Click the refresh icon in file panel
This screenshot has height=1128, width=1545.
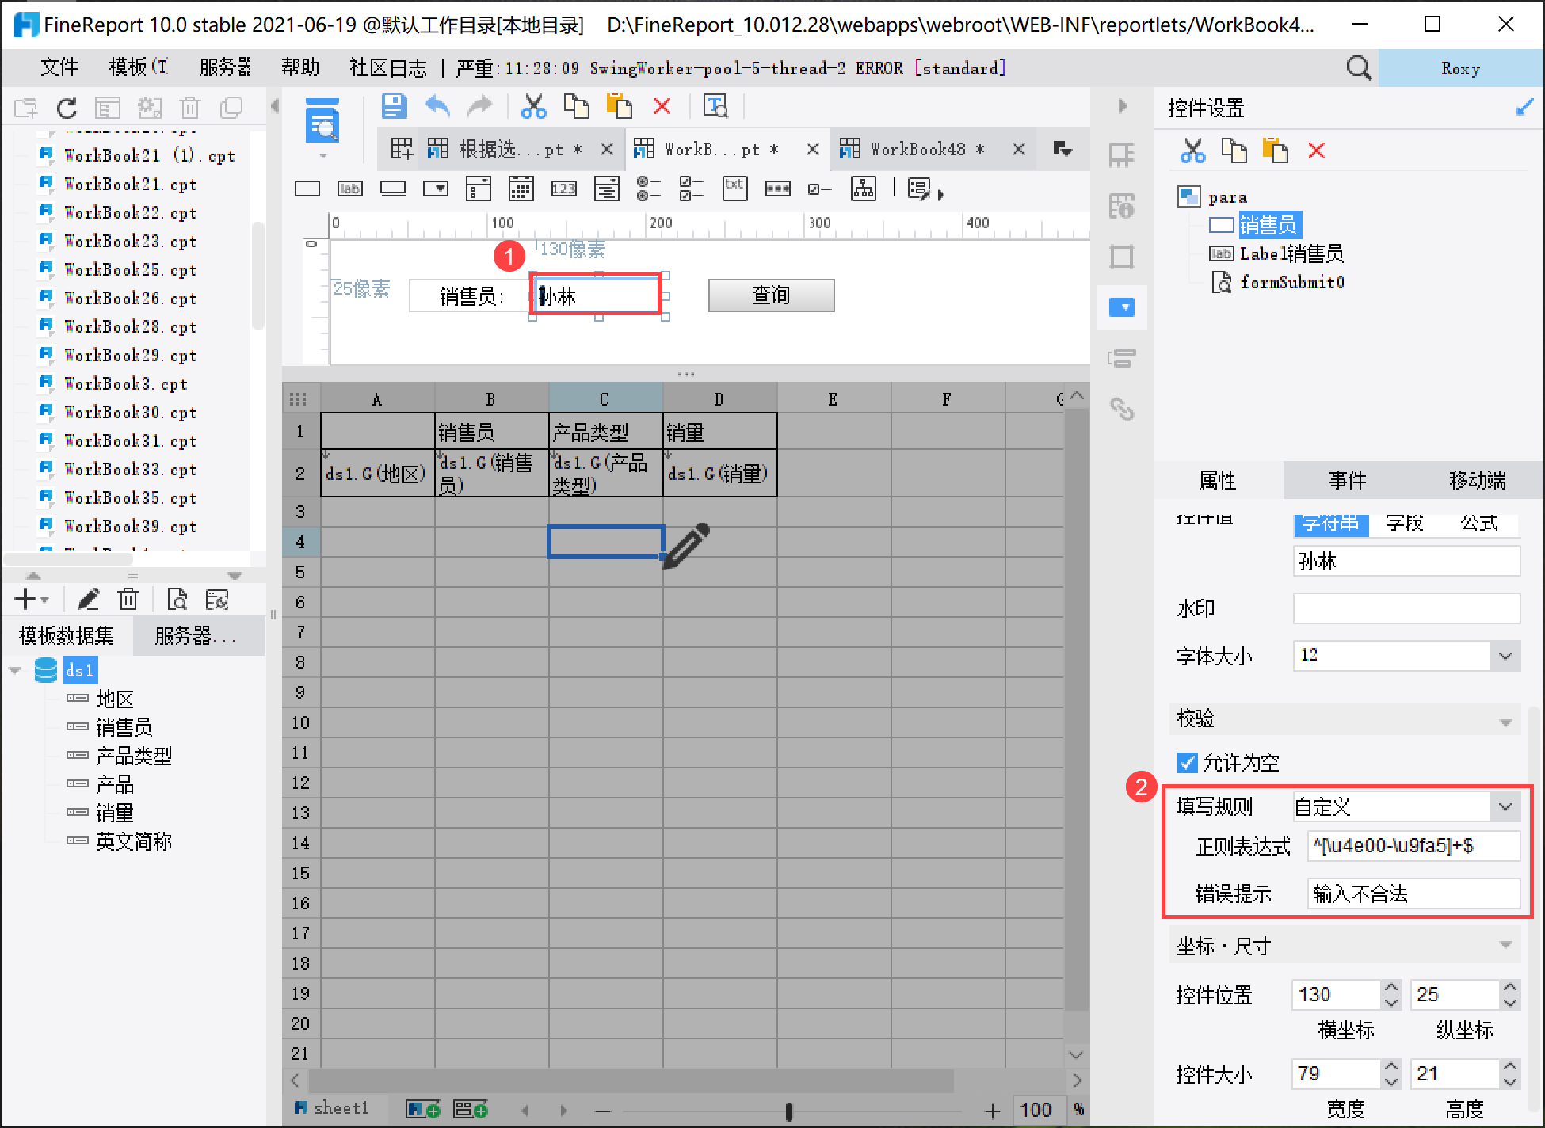[67, 108]
